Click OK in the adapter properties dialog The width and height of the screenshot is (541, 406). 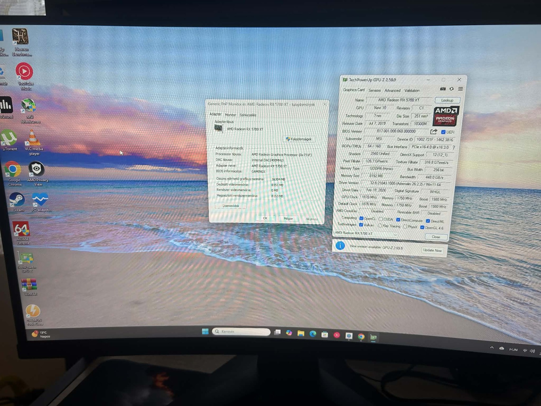pos(265,218)
